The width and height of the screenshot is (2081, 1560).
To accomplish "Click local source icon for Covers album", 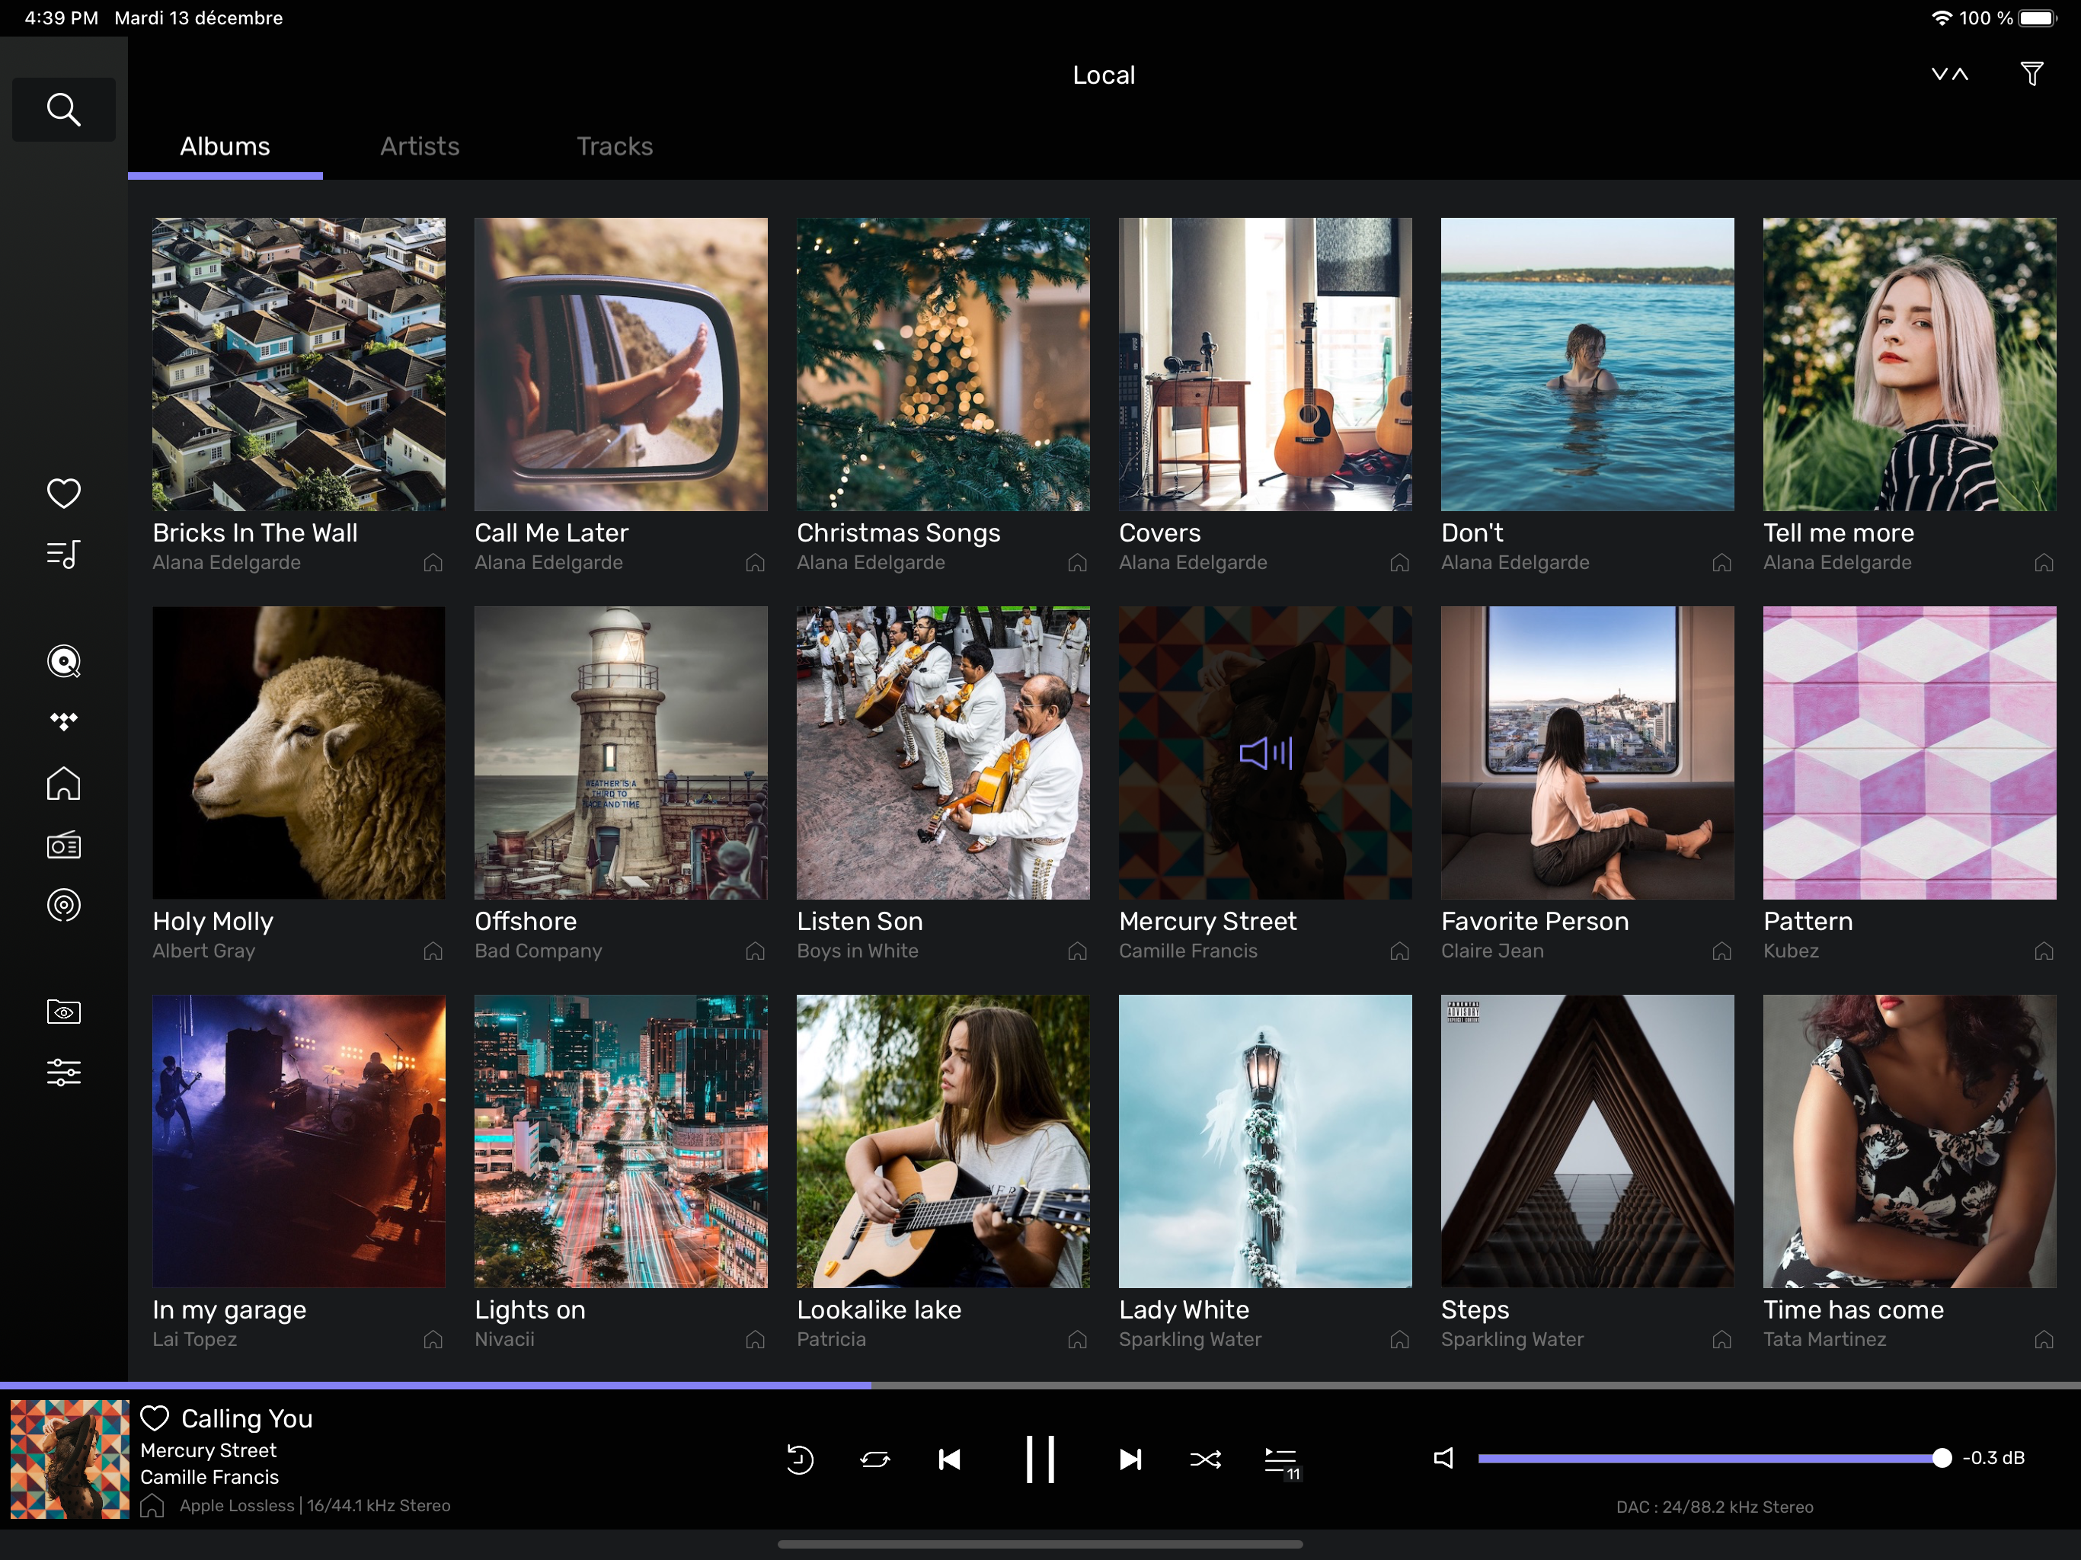I will pos(1399,563).
